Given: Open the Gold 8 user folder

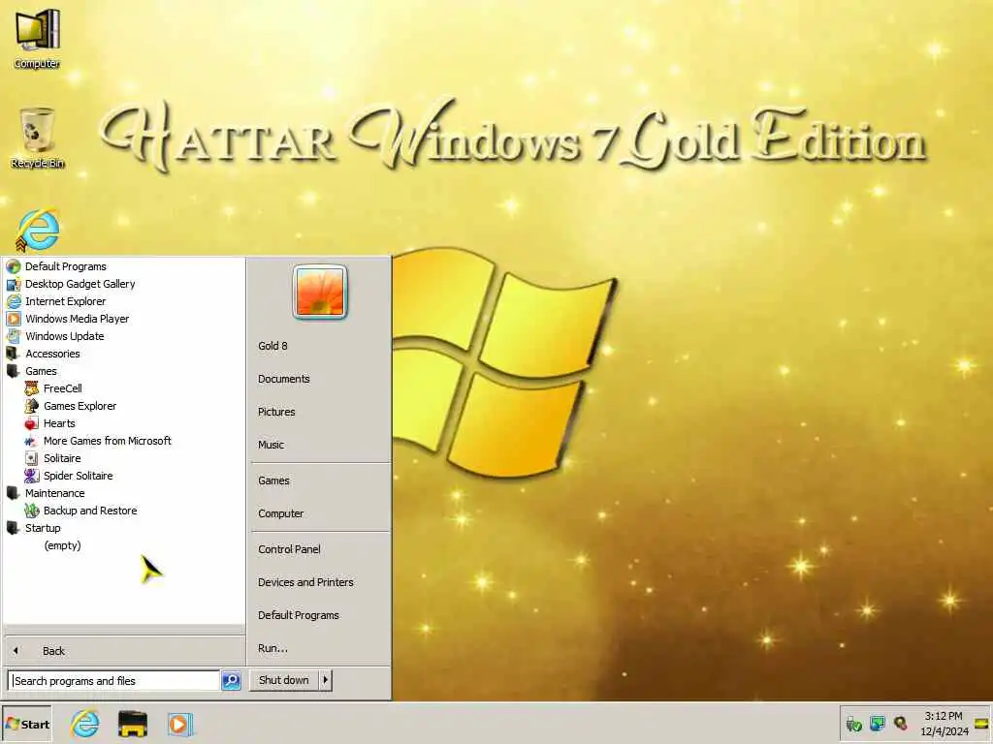Looking at the screenshot, I should coord(272,346).
